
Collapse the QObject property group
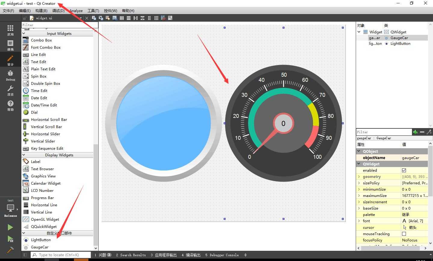click(x=359, y=151)
